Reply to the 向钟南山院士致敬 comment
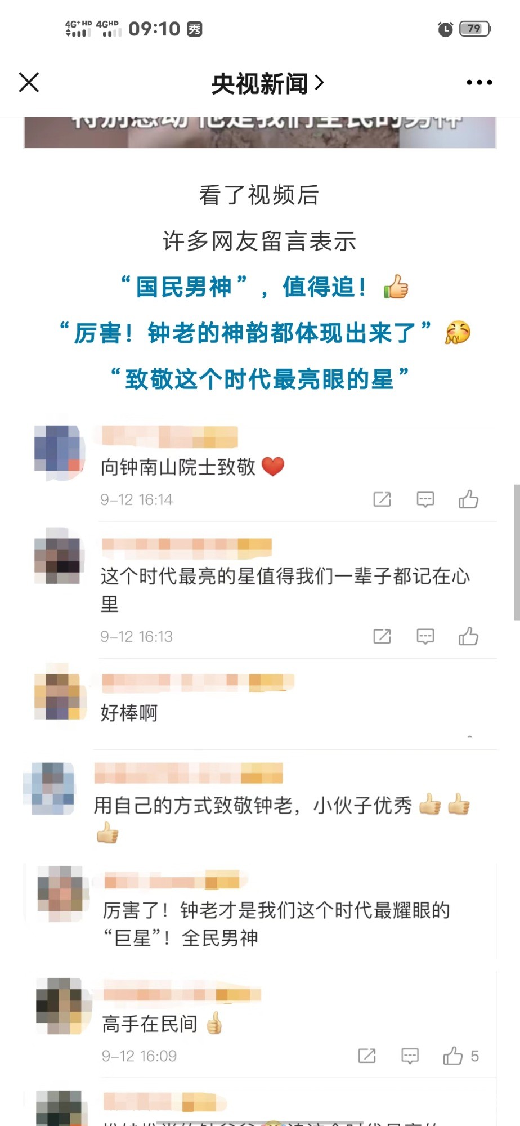Viewport: 520px width, 1126px height. [x=425, y=499]
